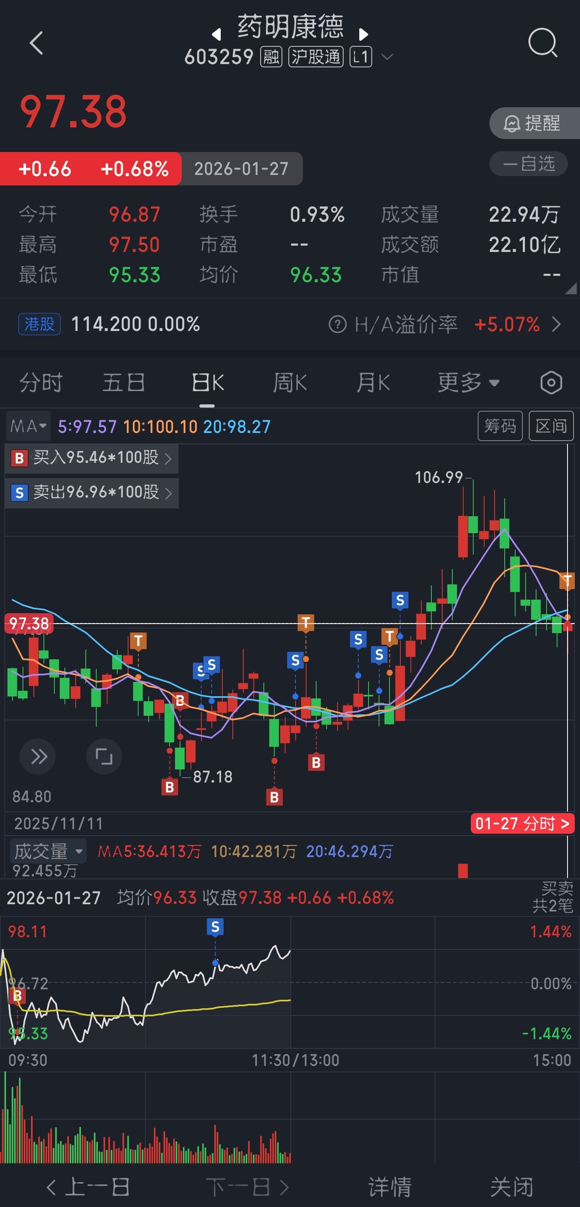The width and height of the screenshot is (580, 1207).
Task: Tap the back arrow icon
Action: coord(36,43)
